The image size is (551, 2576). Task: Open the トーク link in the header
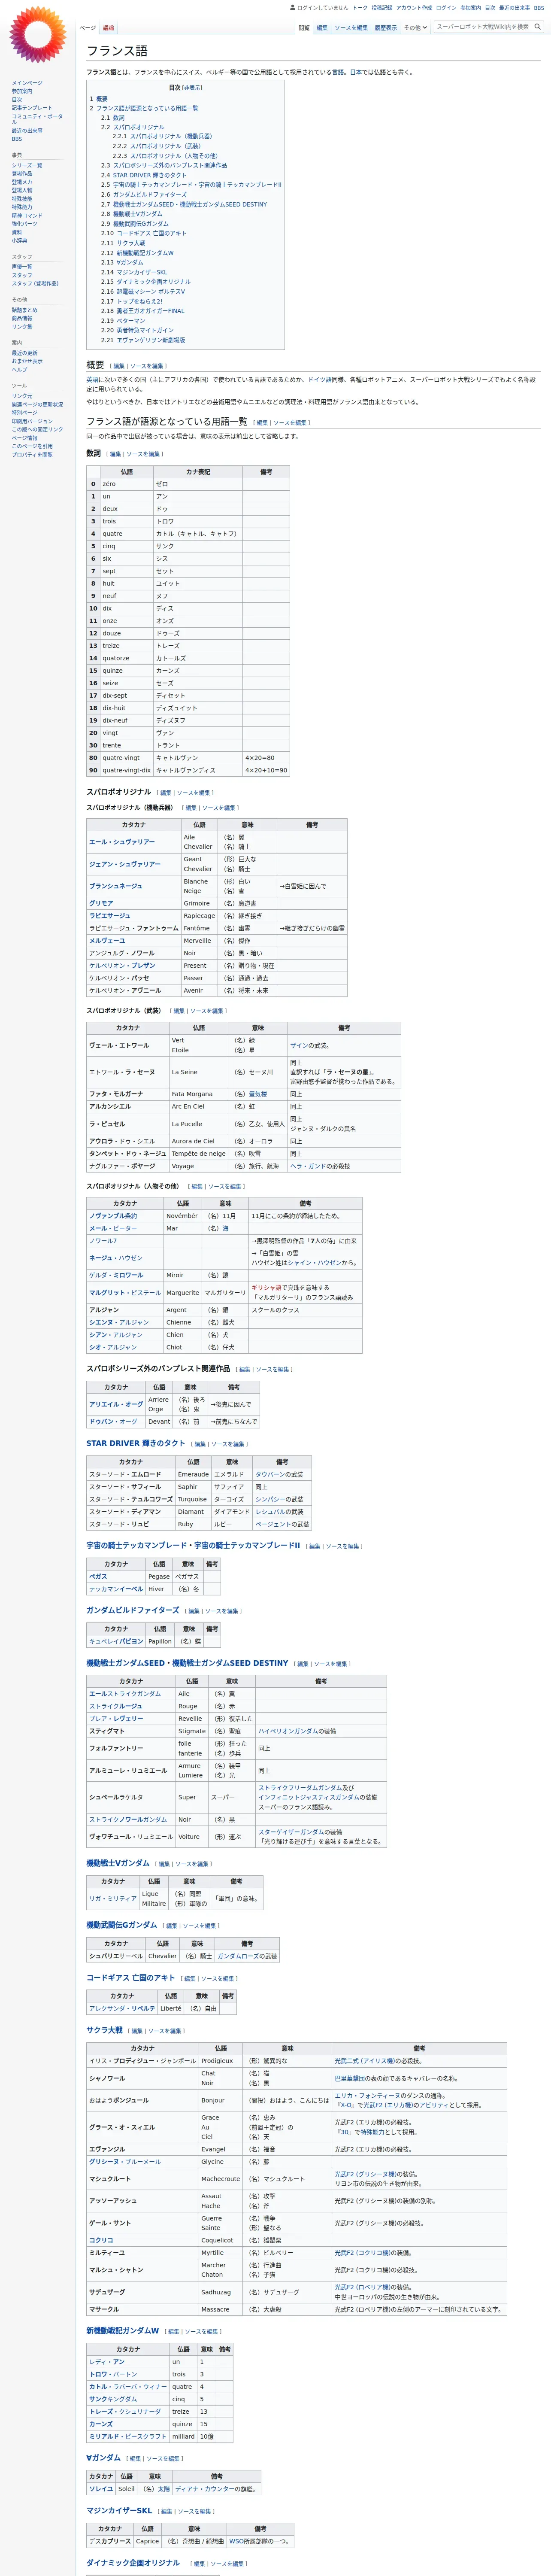point(360,8)
